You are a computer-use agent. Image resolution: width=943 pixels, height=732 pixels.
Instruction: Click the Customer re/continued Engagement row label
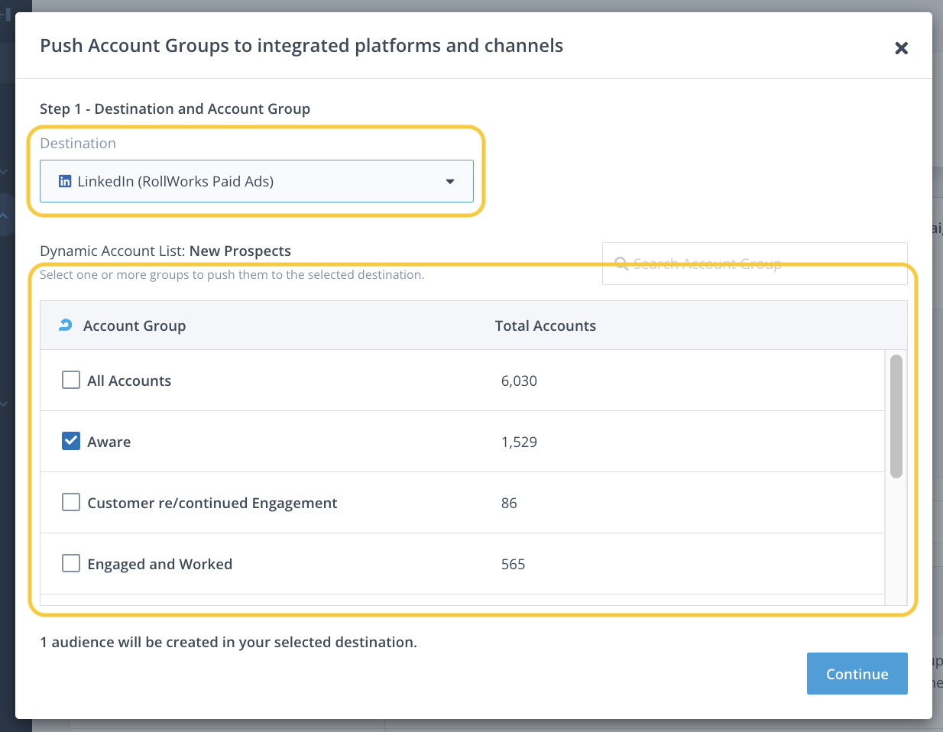pos(212,503)
